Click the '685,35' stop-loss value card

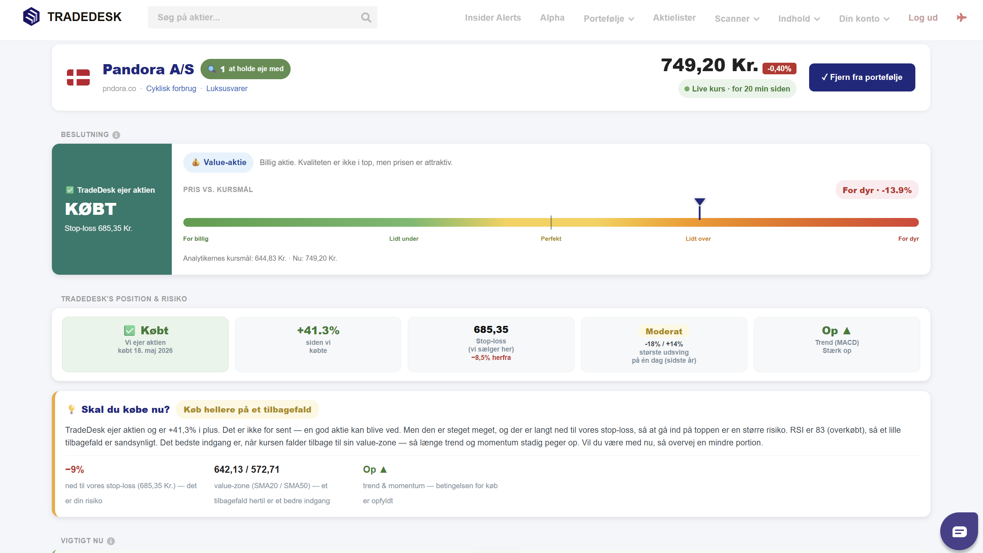click(x=491, y=344)
